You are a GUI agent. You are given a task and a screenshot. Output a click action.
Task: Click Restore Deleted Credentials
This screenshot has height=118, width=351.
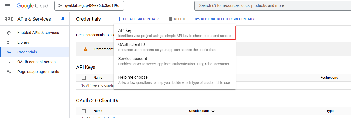click(225, 19)
